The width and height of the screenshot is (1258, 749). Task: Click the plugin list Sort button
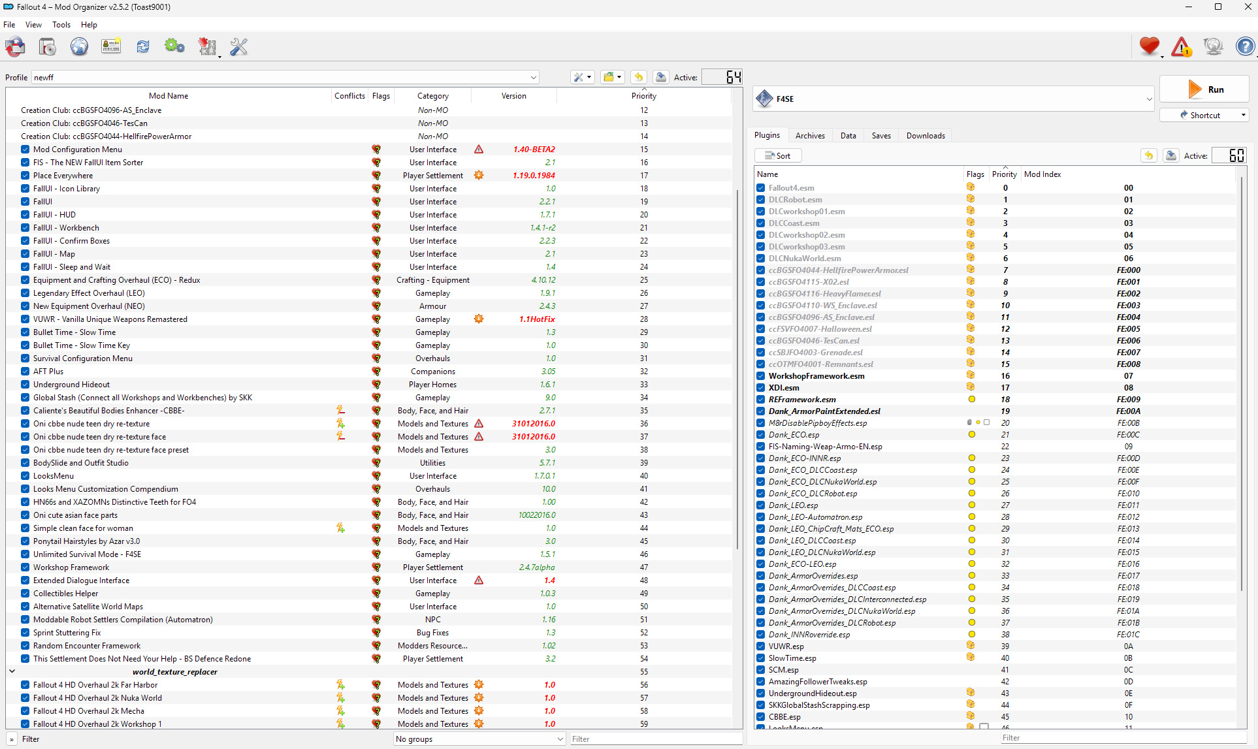[778, 156]
